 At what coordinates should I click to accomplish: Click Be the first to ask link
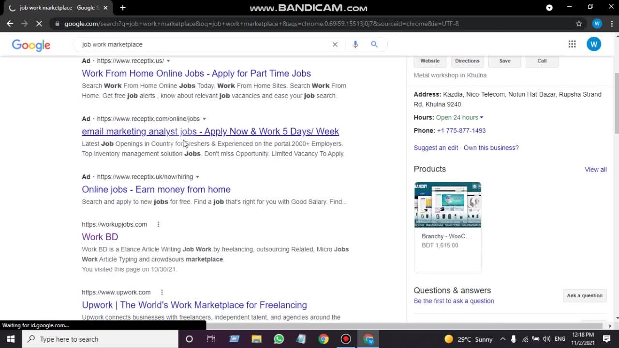454,301
